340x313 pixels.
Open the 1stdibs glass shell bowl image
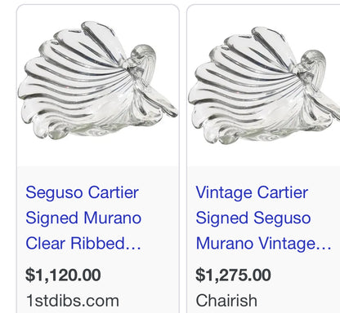point(98,83)
